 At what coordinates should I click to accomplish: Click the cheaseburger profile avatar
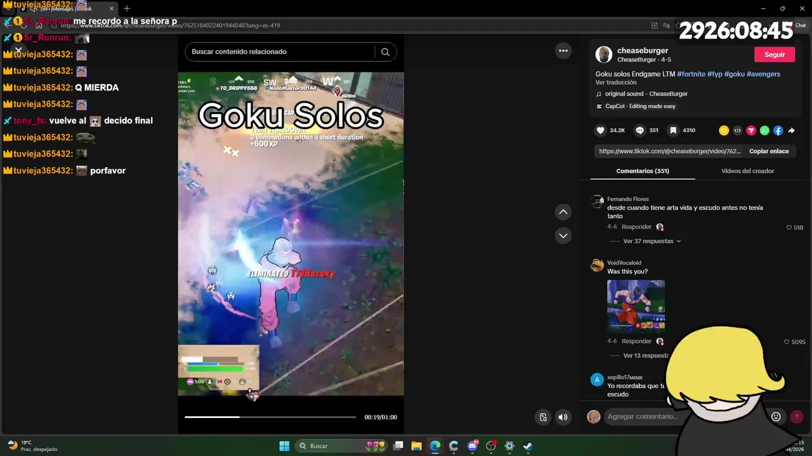604,54
